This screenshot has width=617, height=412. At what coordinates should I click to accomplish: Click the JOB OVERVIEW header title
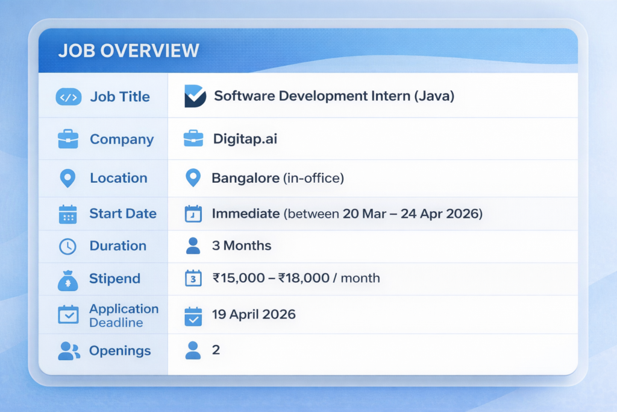click(128, 51)
